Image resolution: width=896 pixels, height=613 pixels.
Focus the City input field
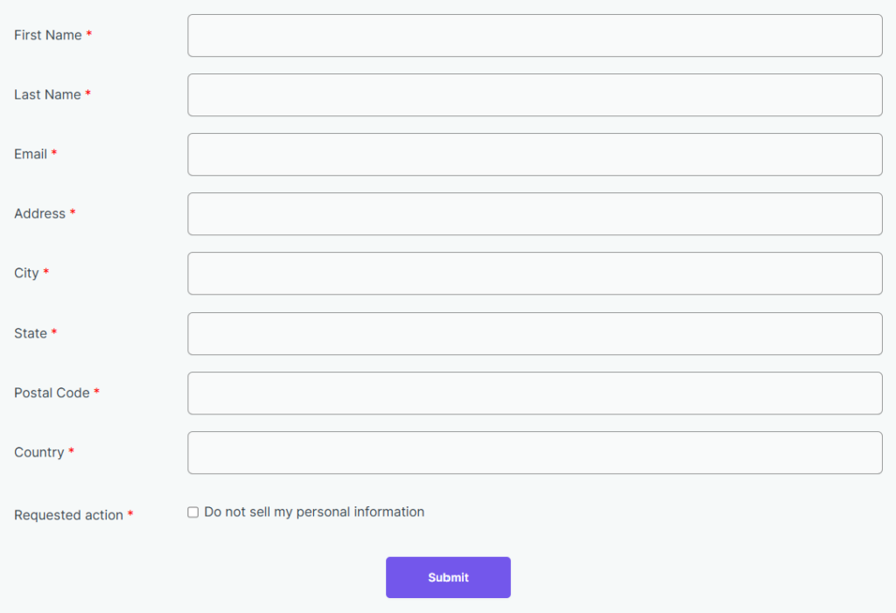(535, 273)
